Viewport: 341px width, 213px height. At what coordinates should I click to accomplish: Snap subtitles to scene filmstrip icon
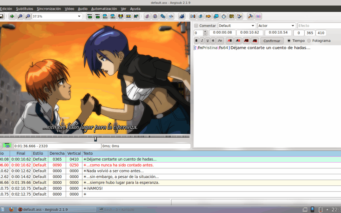pyautogui.click(x=128, y=16)
